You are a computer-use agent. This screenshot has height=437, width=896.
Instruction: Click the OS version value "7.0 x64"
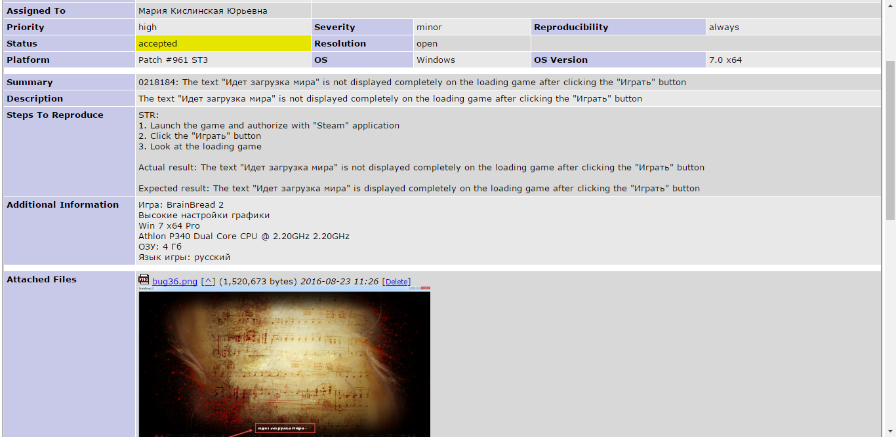pyautogui.click(x=725, y=60)
